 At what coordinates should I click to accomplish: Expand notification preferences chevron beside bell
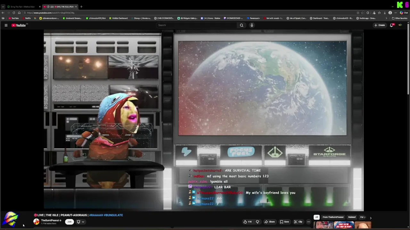coord(83,222)
